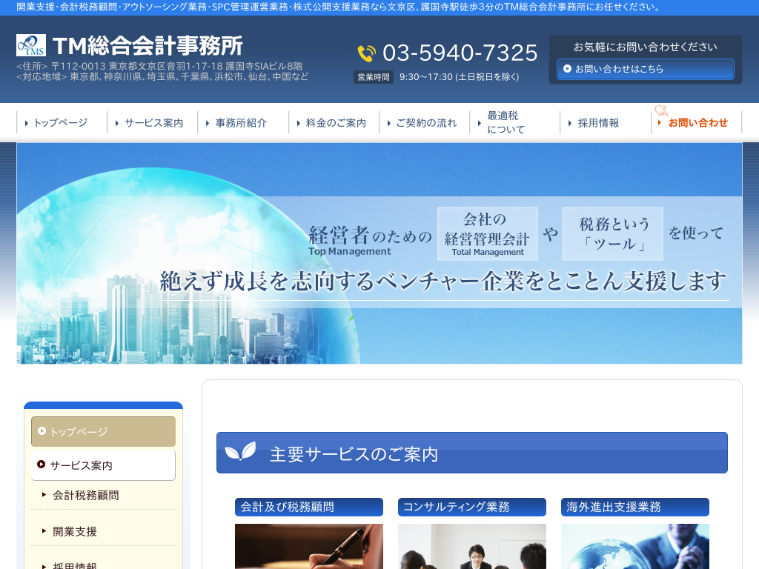Click the 住所 address line in the header
This screenshot has height=569, width=759.
point(159,66)
